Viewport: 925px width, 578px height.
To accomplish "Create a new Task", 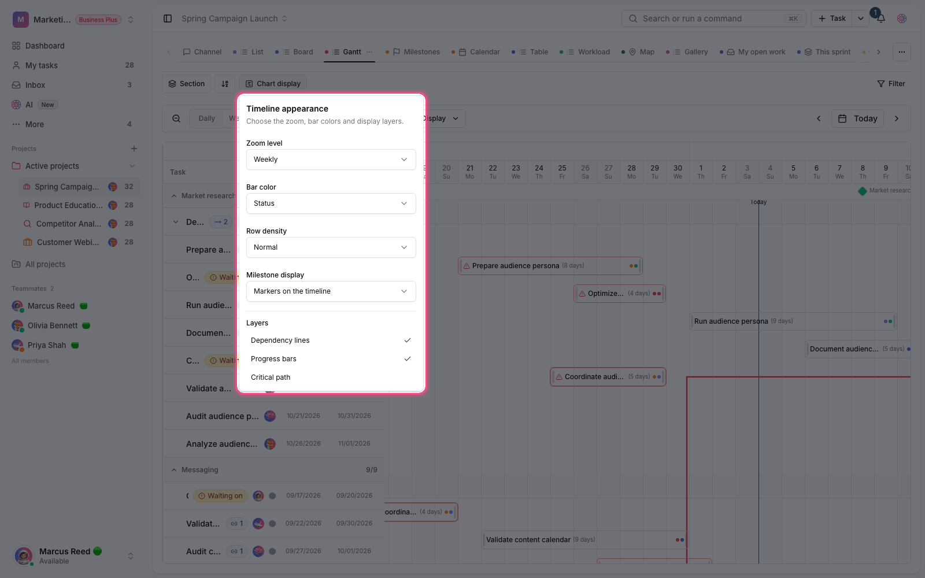I will [832, 18].
